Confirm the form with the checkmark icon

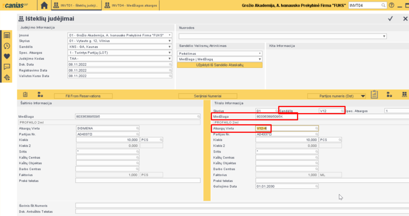pyautogui.click(x=391, y=19)
